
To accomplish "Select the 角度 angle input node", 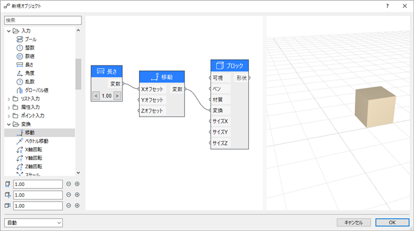I will (26, 73).
